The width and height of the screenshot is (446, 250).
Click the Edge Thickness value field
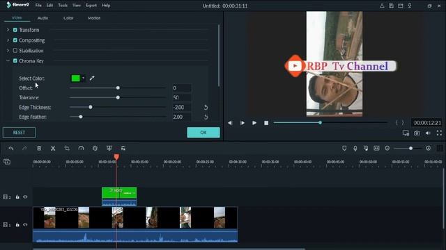pyautogui.click(x=182, y=107)
